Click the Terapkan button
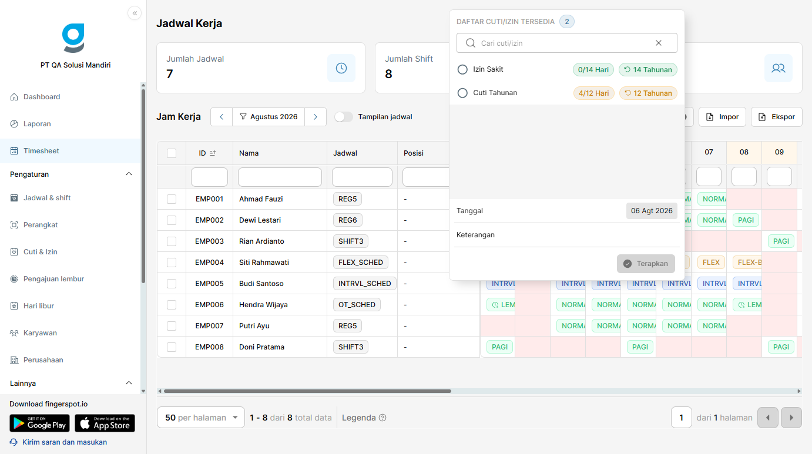Viewport: 812px width, 454px height. click(646, 264)
